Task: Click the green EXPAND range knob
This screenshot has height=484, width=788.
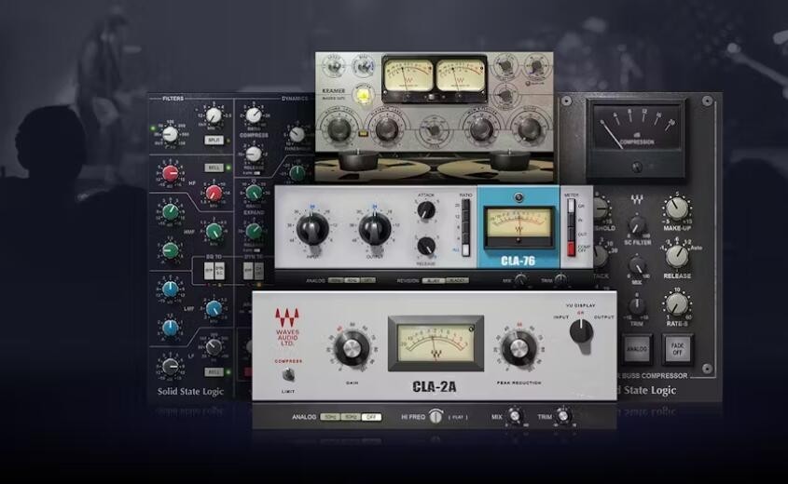Action: tap(254, 192)
